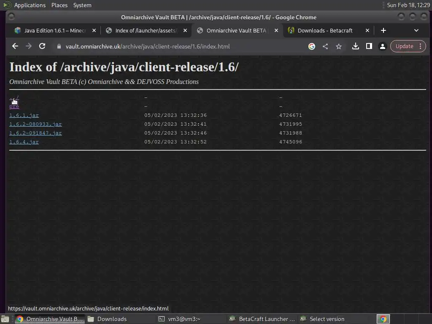Image resolution: width=432 pixels, height=324 pixels.
Task: Open the parent directory link
Action: pos(14,98)
